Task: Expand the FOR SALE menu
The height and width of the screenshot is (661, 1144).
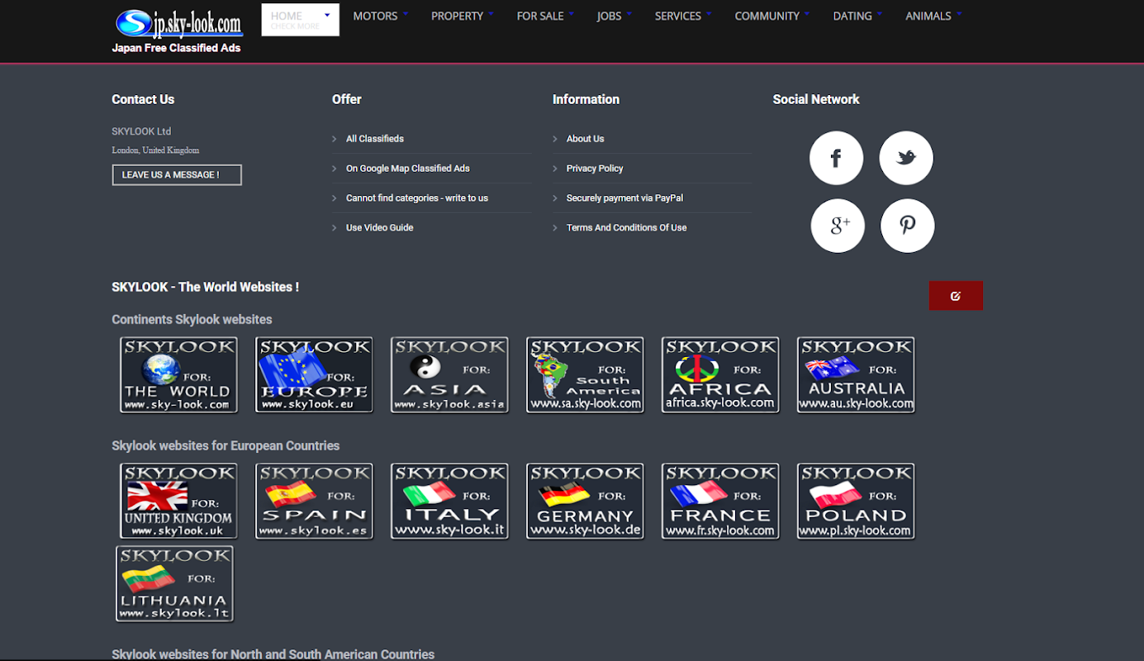Action: [546, 16]
